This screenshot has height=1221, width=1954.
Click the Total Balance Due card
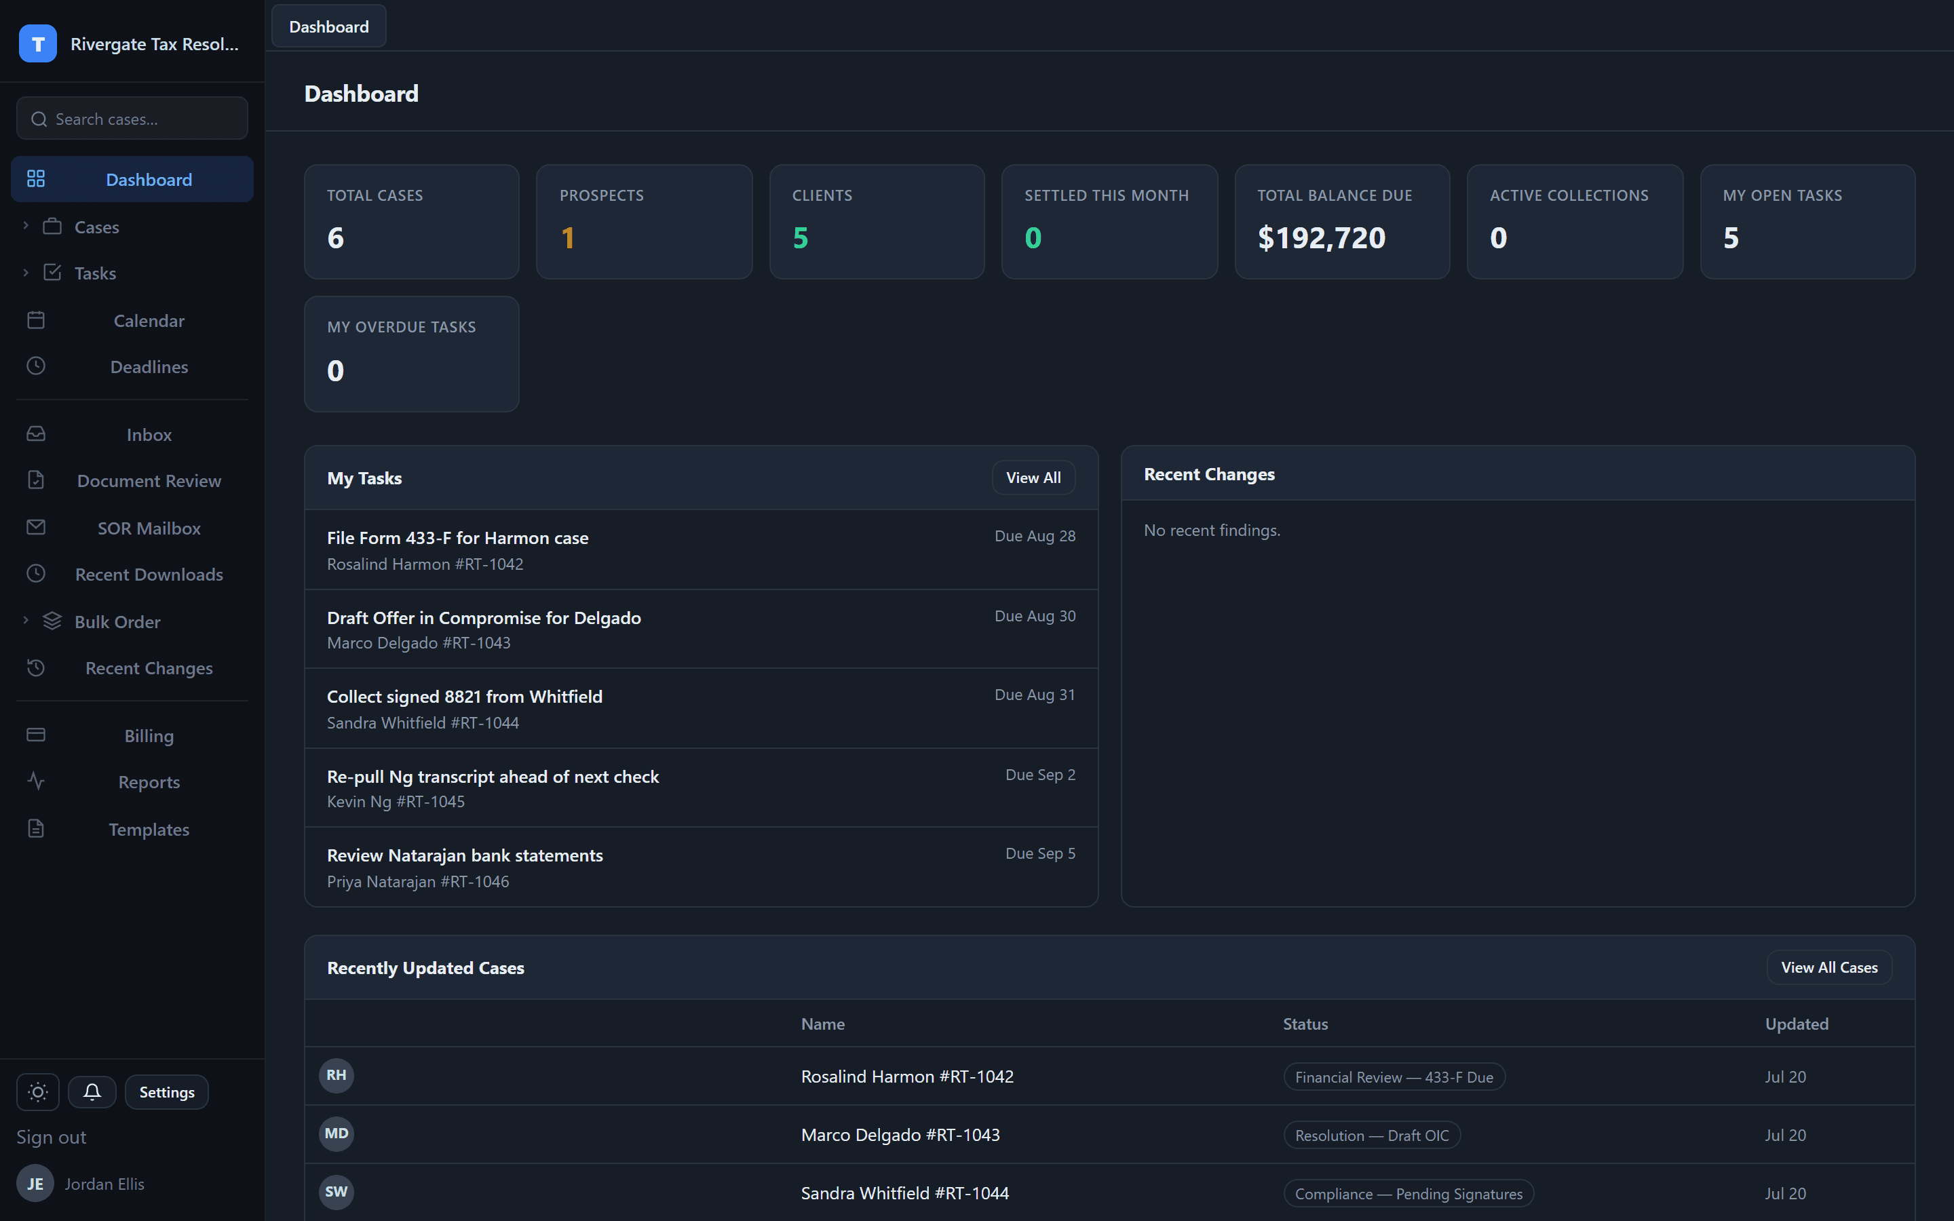coord(1342,222)
